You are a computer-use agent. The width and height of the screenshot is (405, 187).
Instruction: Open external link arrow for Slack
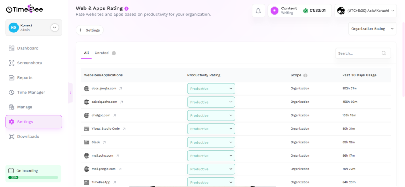[x=104, y=142]
